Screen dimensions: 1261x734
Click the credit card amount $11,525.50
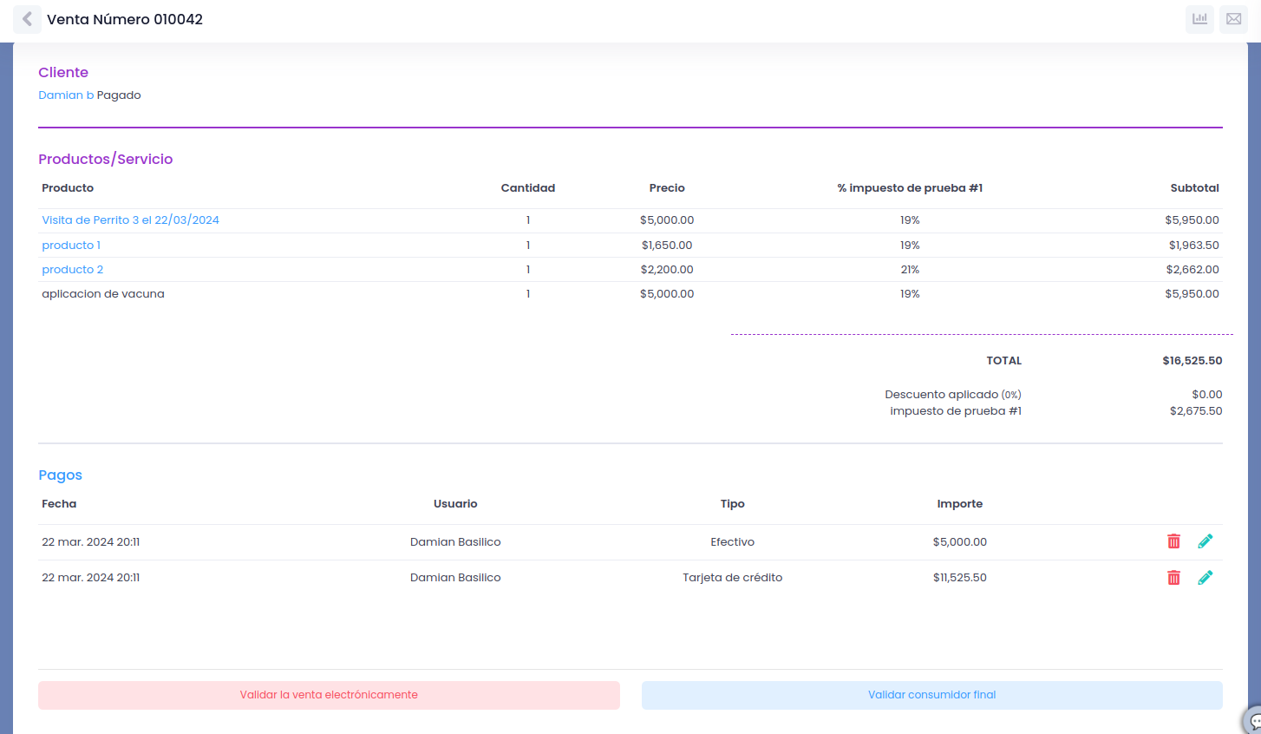click(x=960, y=578)
